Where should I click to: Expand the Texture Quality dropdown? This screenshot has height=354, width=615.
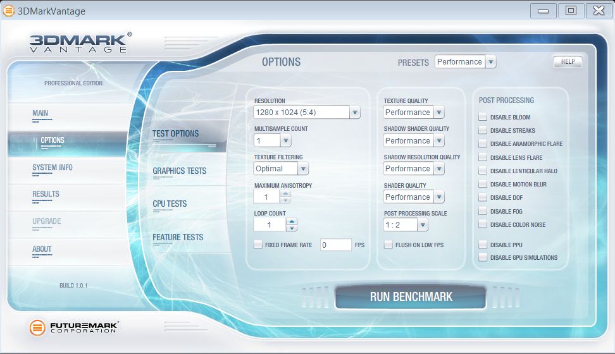(413, 112)
